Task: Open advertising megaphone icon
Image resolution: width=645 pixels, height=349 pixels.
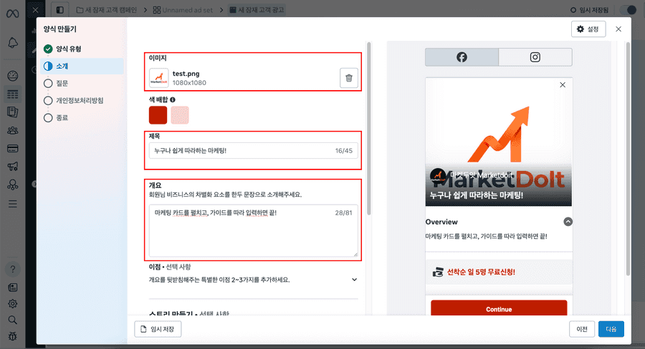Action: pos(13,167)
